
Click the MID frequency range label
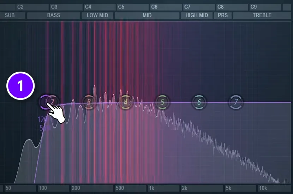147,15
